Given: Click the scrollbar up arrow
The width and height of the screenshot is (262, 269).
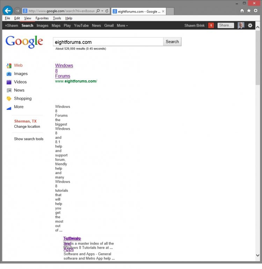Looking at the screenshot, I should (x=257, y=27).
